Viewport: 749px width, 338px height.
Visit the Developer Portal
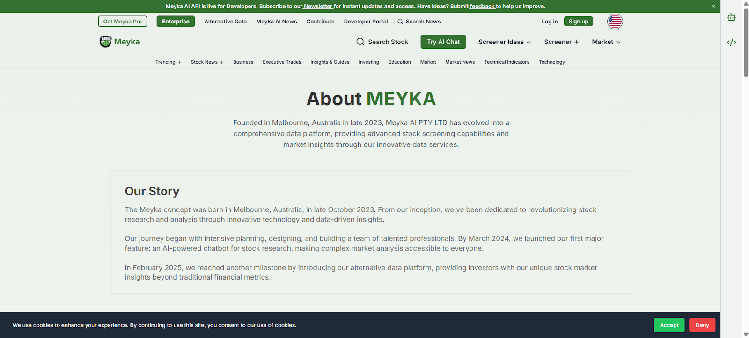point(366,22)
